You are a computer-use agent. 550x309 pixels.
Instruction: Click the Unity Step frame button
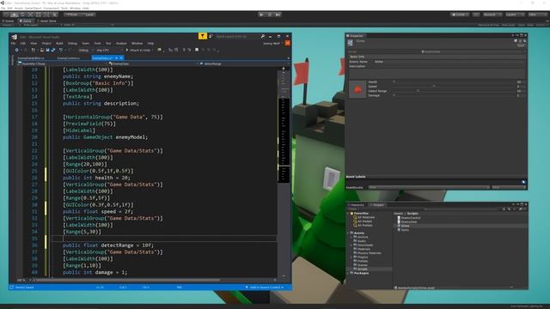click(278, 15)
